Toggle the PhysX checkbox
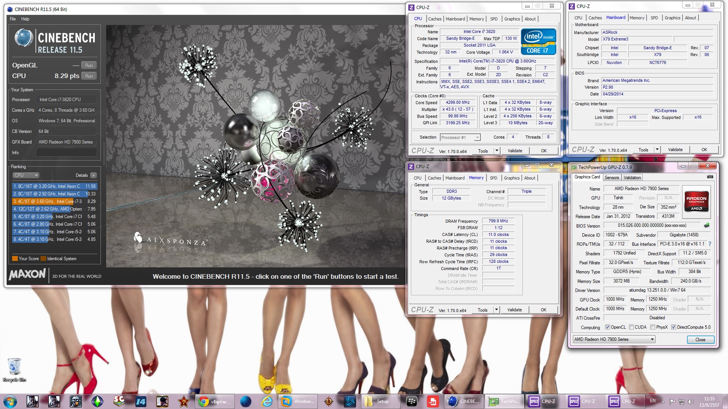The image size is (728, 409). pos(653,327)
